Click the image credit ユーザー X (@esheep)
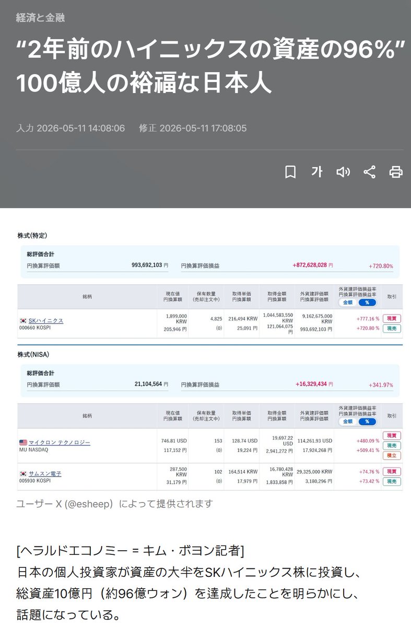Screen dimensions: 411x627 pos(114,504)
